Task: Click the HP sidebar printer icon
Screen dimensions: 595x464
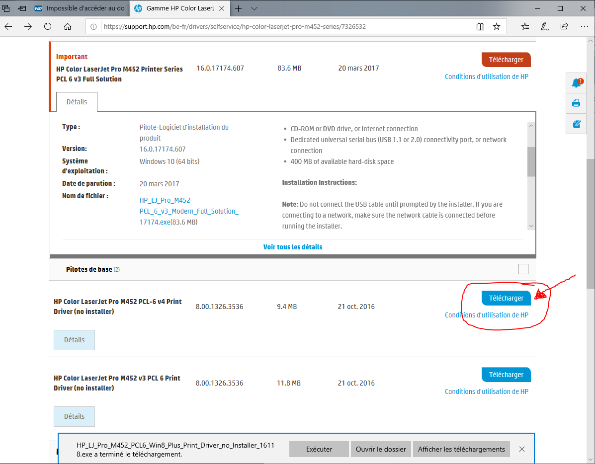Action: [577, 103]
